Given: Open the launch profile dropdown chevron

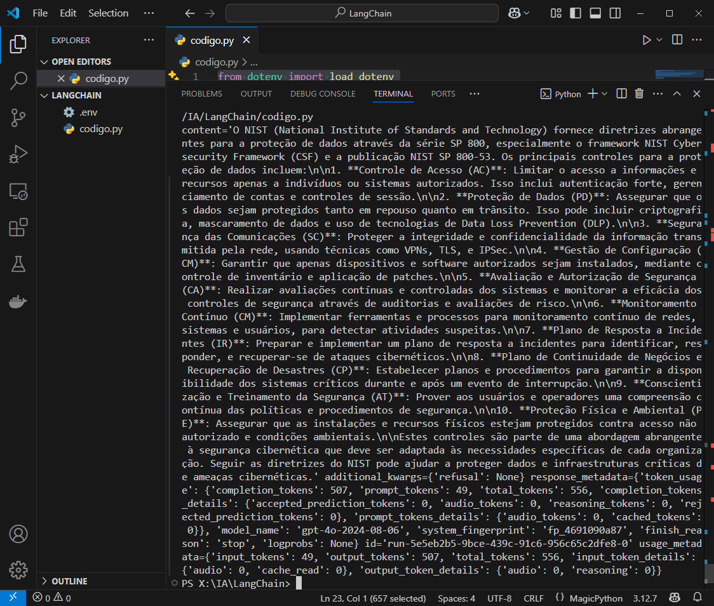Looking at the screenshot, I should pyautogui.click(x=605, y=94).
